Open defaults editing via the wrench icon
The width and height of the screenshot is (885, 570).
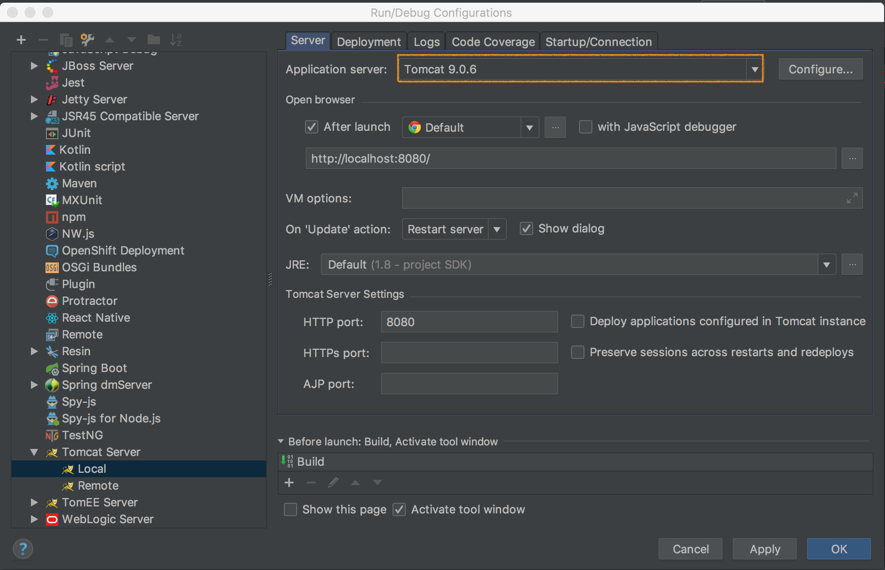coord(88,40)
